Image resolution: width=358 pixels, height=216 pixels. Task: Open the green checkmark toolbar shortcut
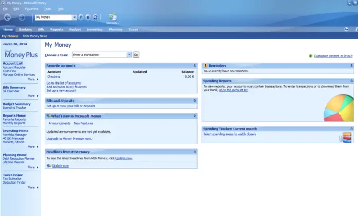tap(113, 16)
